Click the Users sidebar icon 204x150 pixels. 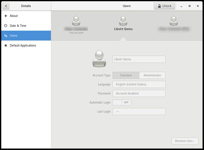[x=6, y=36]
